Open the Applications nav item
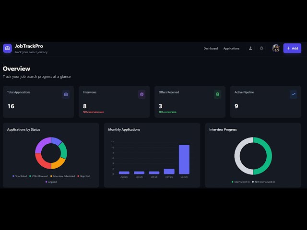 [x=231, y=48]
